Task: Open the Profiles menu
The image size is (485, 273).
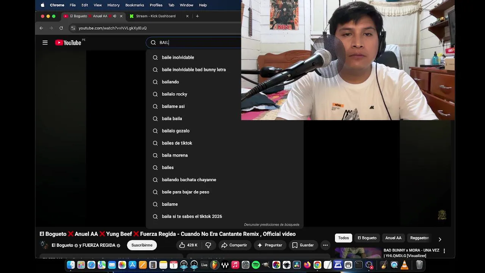Action: click(x=156, y=5)
